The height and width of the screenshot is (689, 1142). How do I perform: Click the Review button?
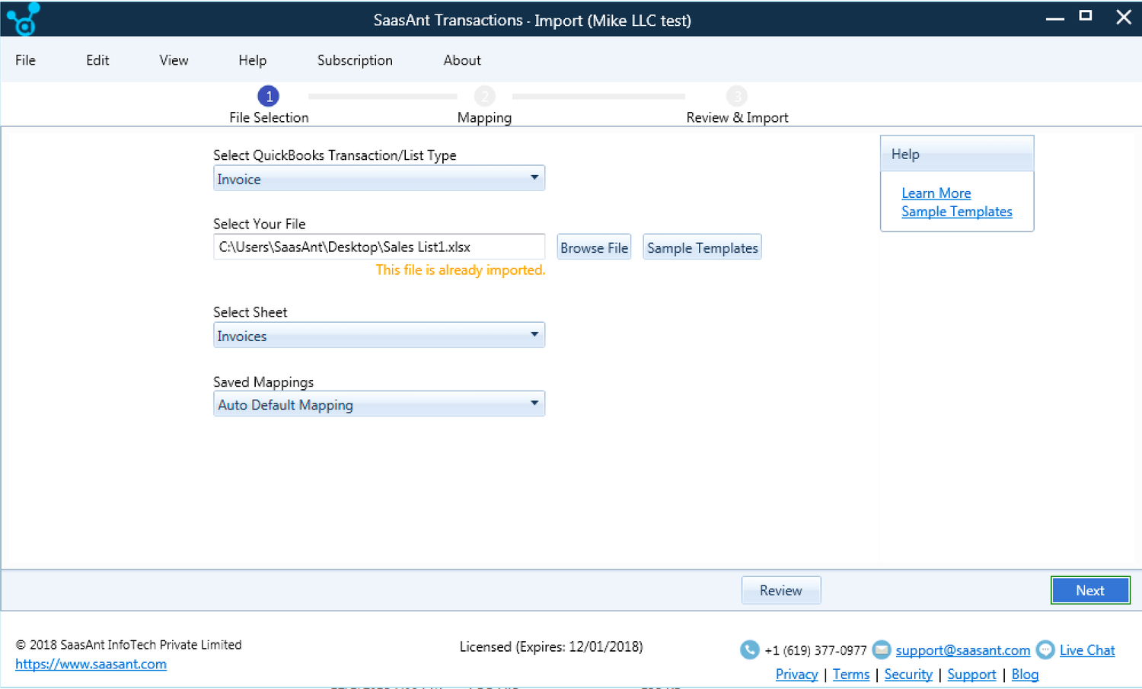coord(781,590)
